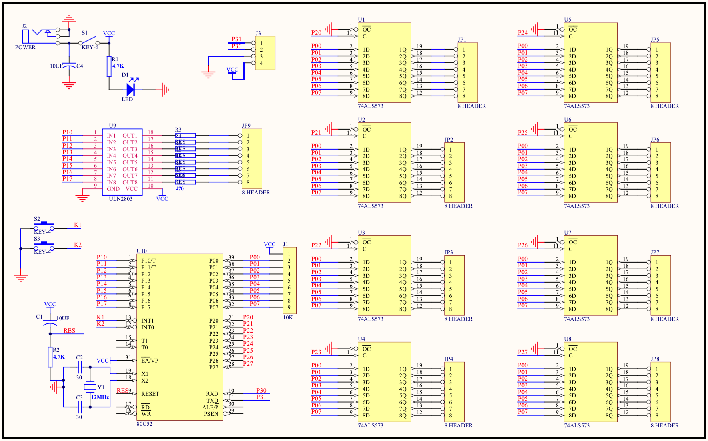Image resolution: width=708 pixels, height=441 pixels.
Task: Select the K1 net label beside S2
Action: [x=78, y=225]
